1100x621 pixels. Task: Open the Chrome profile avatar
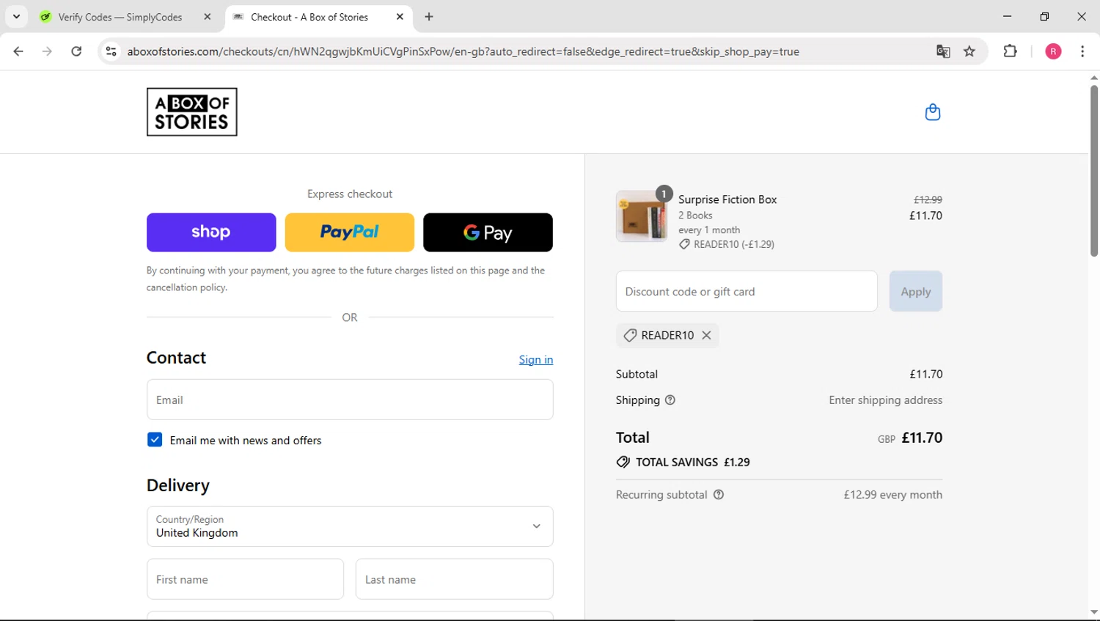point(1053,51)
